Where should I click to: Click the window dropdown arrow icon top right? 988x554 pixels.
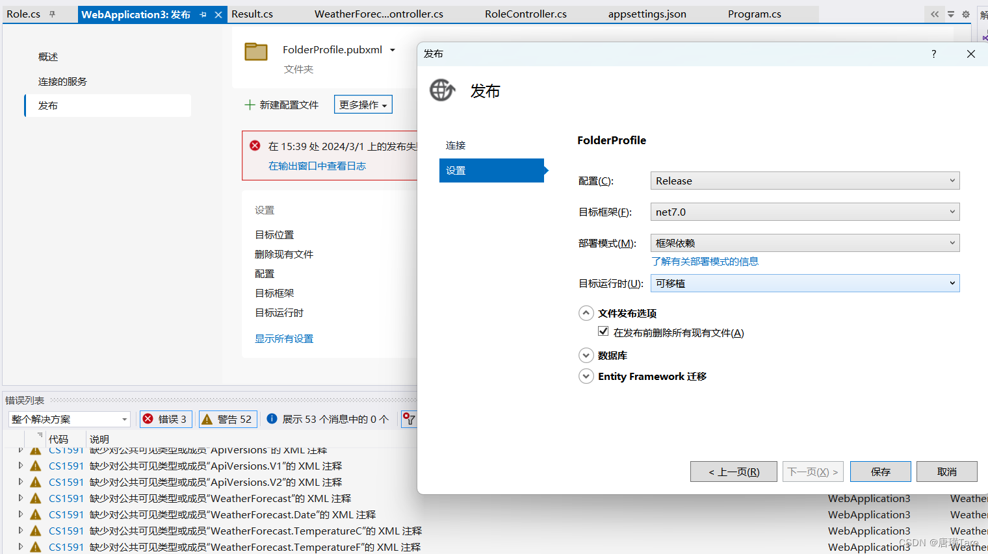click(x=950, y=13)
